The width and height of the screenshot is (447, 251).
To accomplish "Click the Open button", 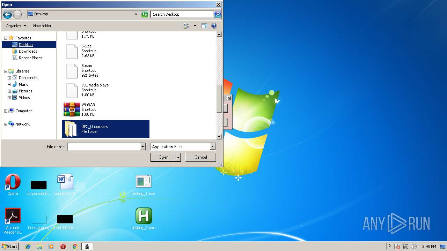I will (163, 157).
